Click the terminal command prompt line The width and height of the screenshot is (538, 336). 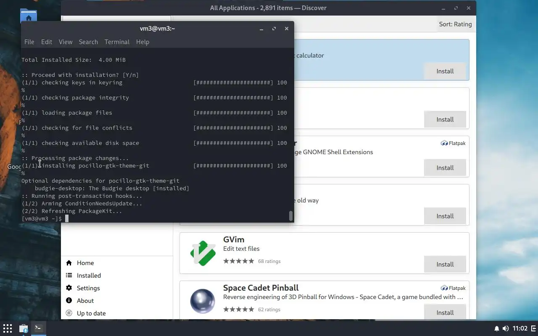click(x=45, y=219)
